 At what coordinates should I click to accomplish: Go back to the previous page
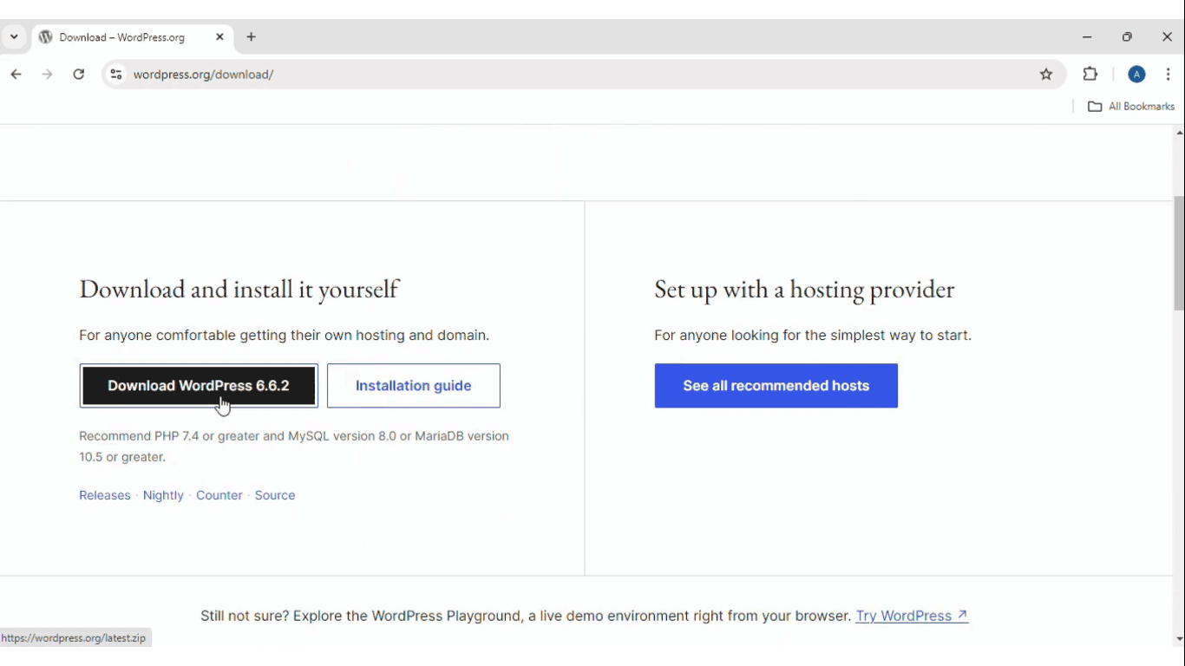pos(16,75)
